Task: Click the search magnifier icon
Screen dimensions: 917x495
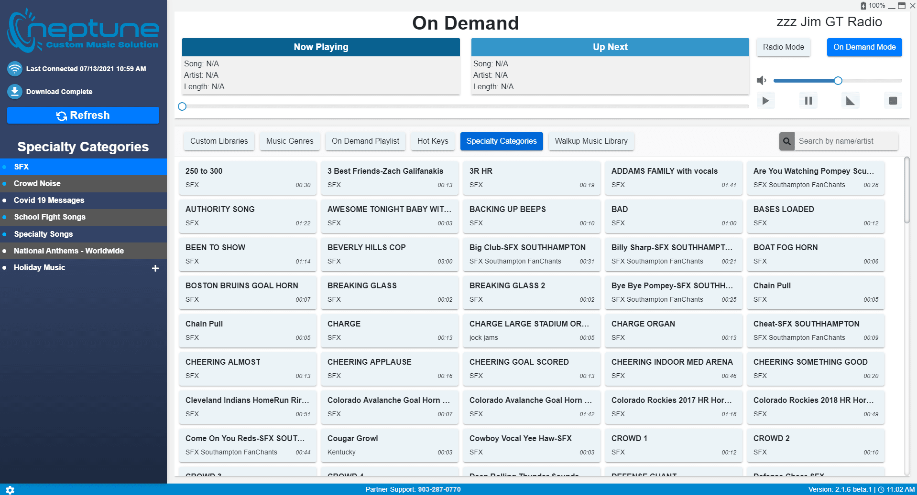Action: click(786, 141)
